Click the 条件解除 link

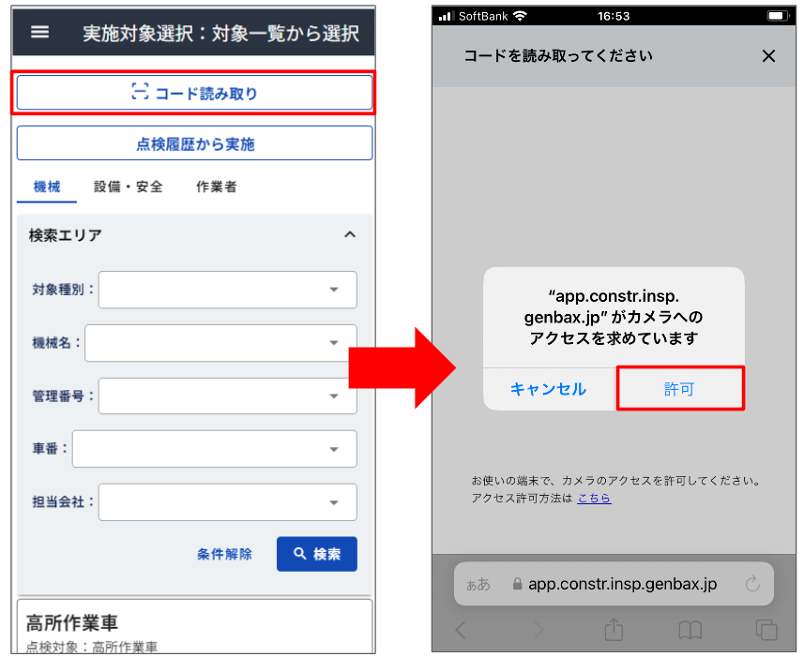coord(224,554)
